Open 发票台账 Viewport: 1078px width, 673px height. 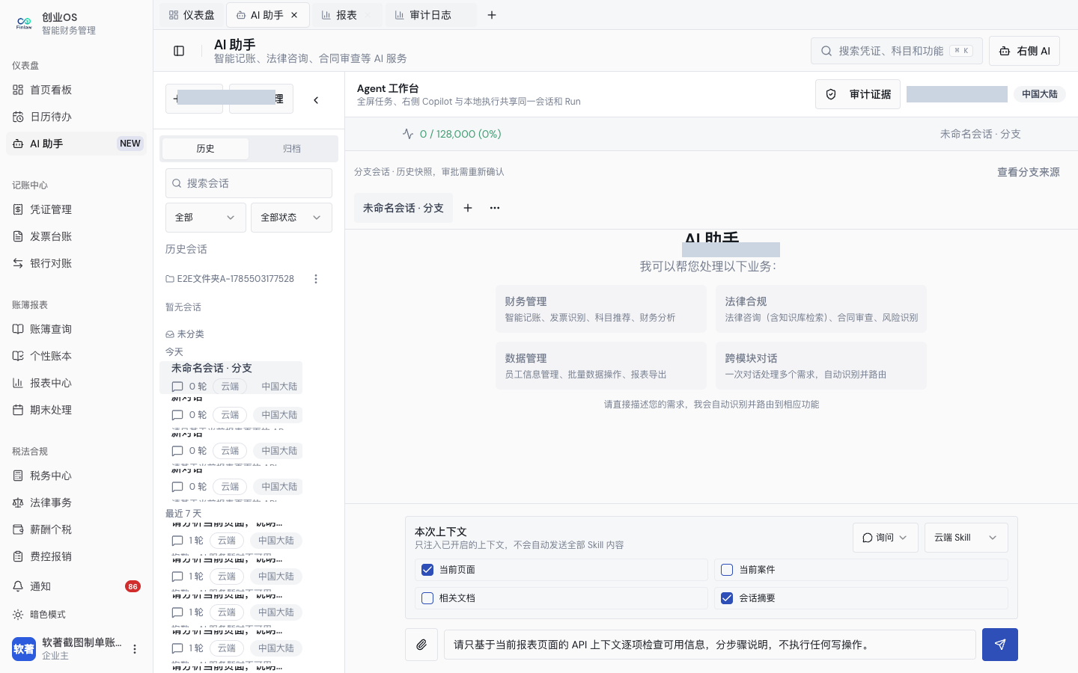[x=76, y=236]
